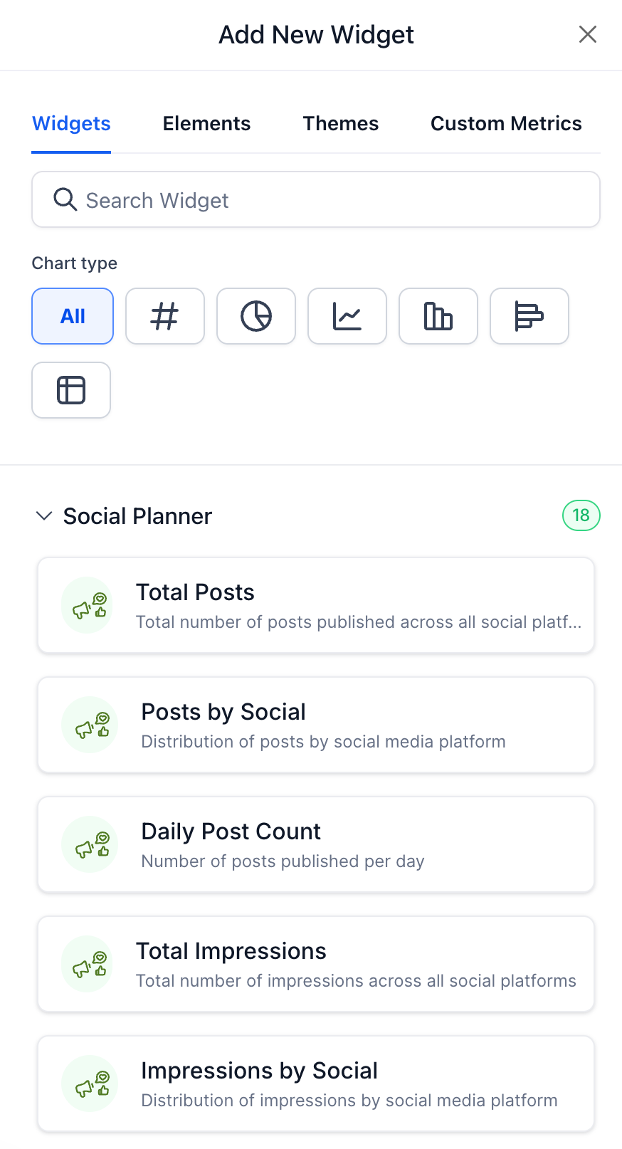Select the Impressions by Social widget

tap(316, 1084)
